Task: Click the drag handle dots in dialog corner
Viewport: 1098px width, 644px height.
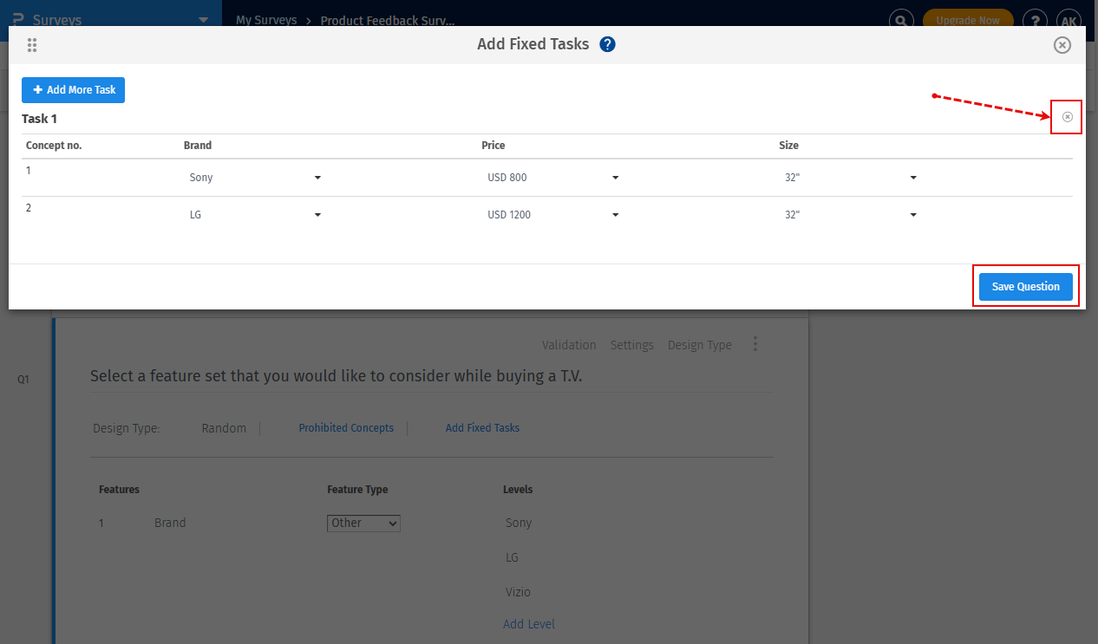Action: [x=32, y=44]
